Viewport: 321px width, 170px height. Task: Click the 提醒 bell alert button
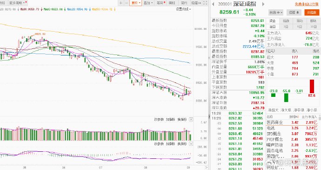(x=294, y=13)
